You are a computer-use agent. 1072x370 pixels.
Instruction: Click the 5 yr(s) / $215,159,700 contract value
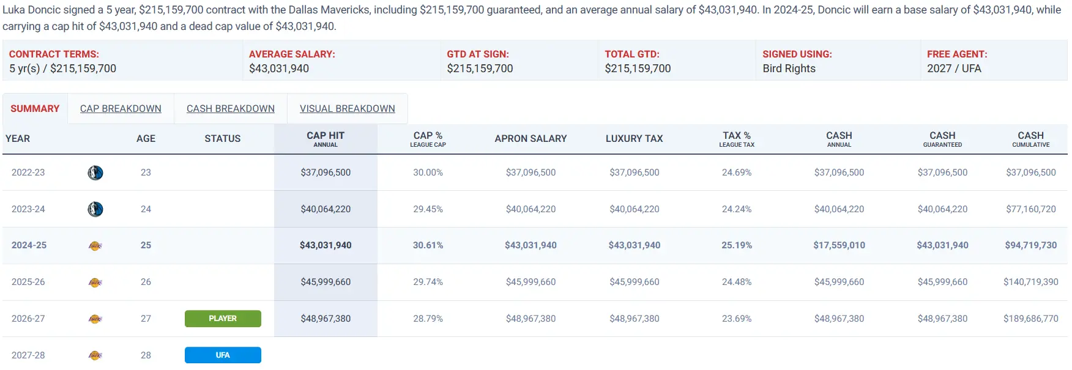pyautogui.click(x=62, y=68)
